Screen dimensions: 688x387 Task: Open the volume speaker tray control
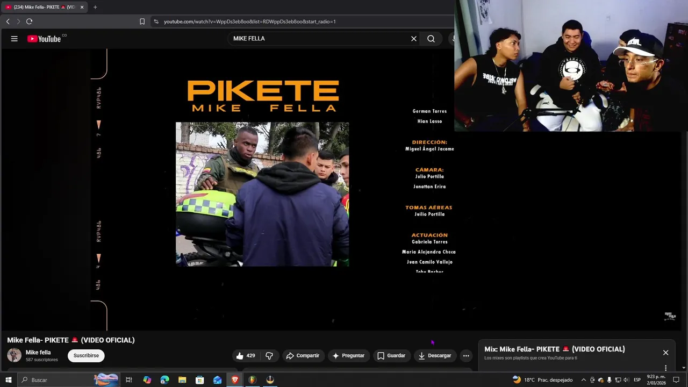tap(626, 380)
